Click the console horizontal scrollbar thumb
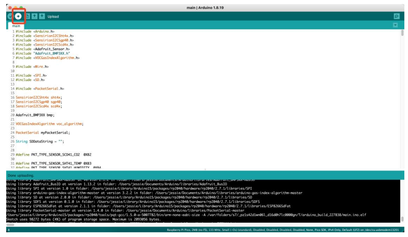This screenshot has height=237, width=408. (x=10, y=225)
